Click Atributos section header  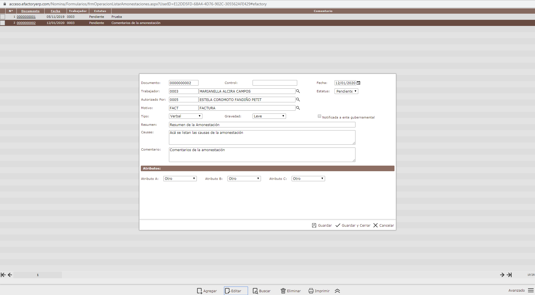pos(268,168)
